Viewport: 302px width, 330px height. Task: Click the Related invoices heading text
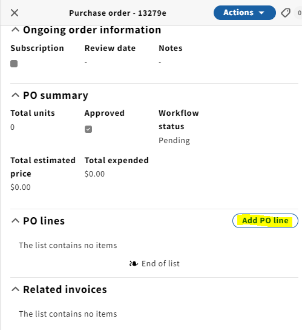65,289
